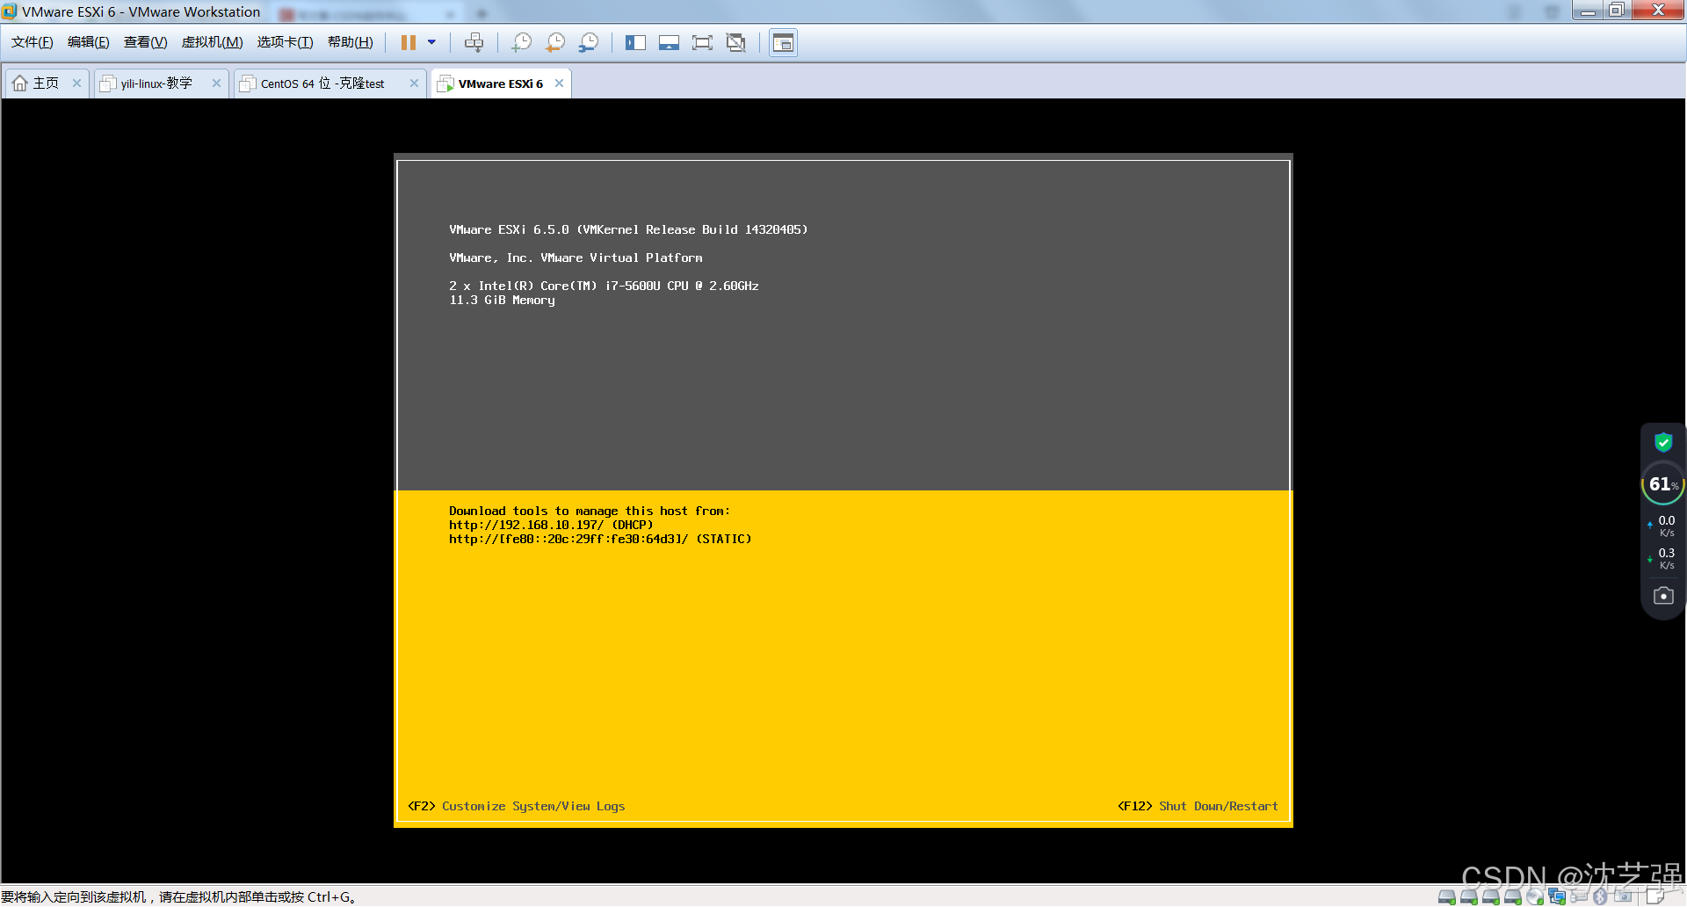Click the 61% memory usage circle

pos(1663,483)
